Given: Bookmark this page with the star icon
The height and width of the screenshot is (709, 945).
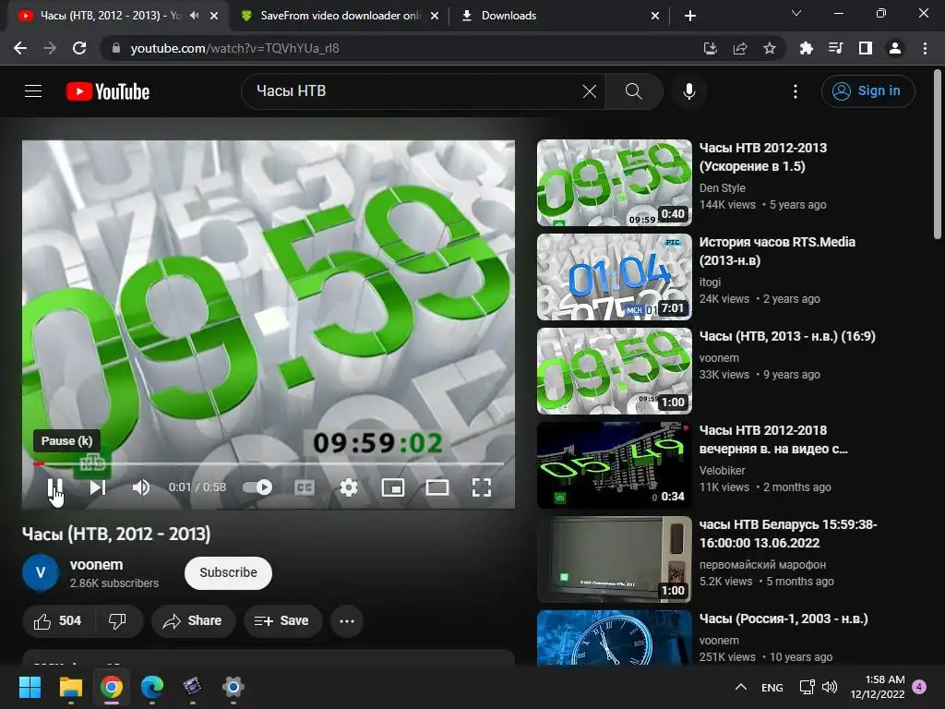Looking at the screenshot, I should pyautogui.click(x=770, y=48).
